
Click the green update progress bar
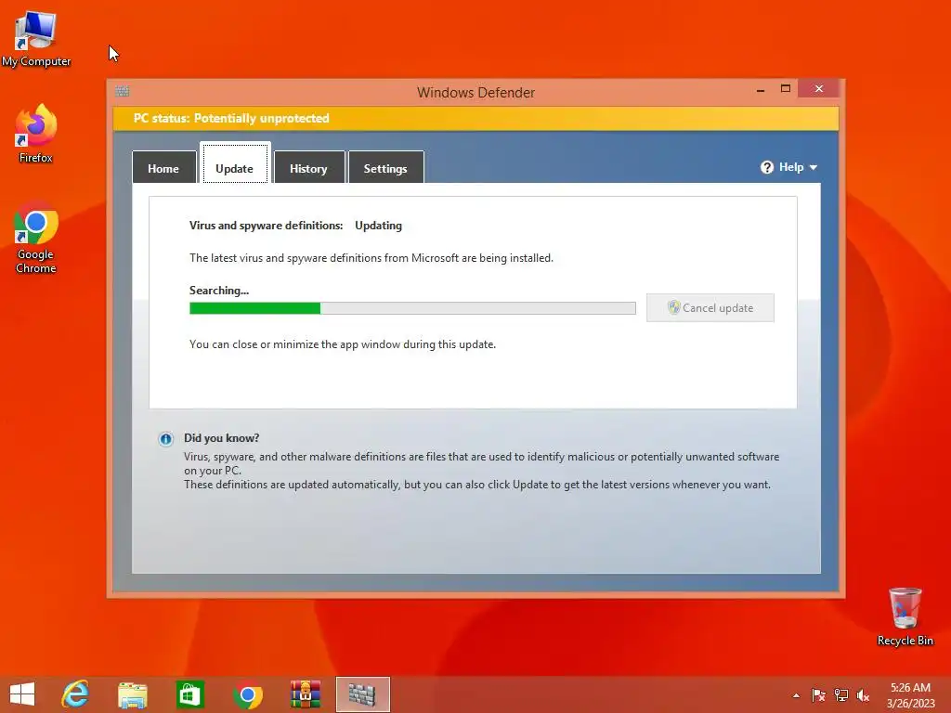[412, 308]
